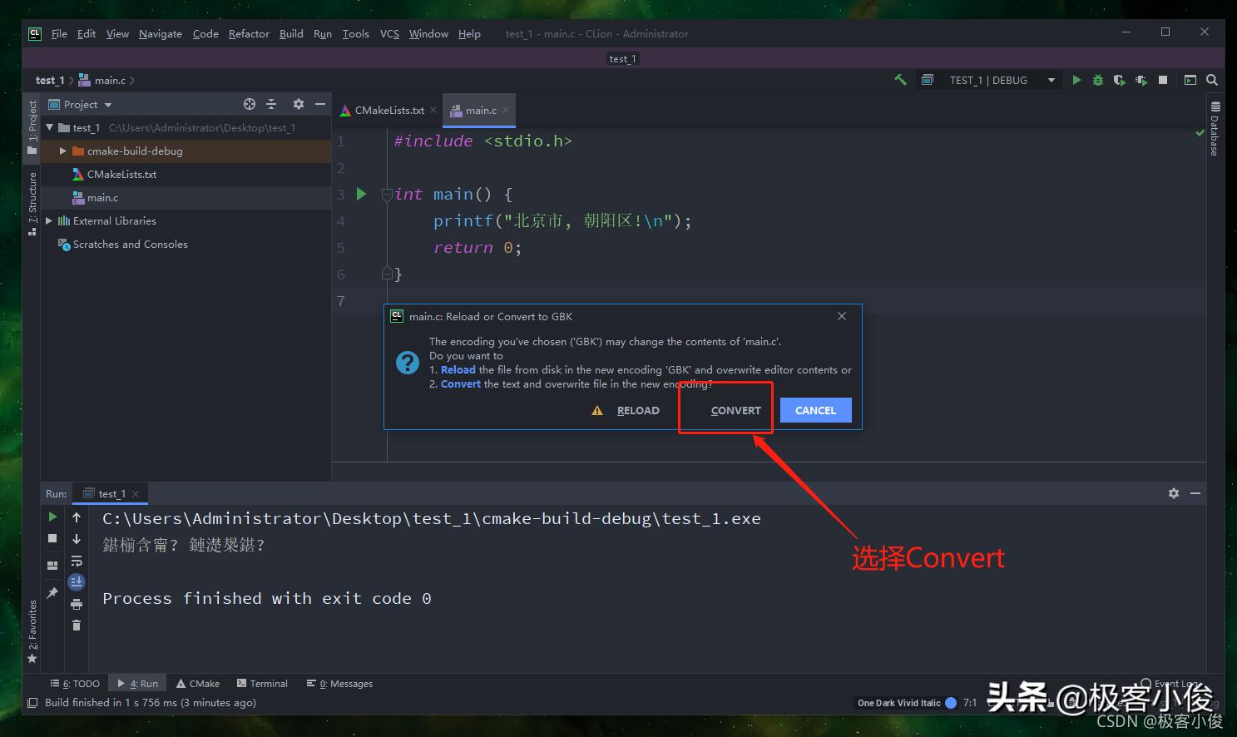Click the Project panel settings gear
This screenshot has width=1237, height=737.
tap(299, 104)
